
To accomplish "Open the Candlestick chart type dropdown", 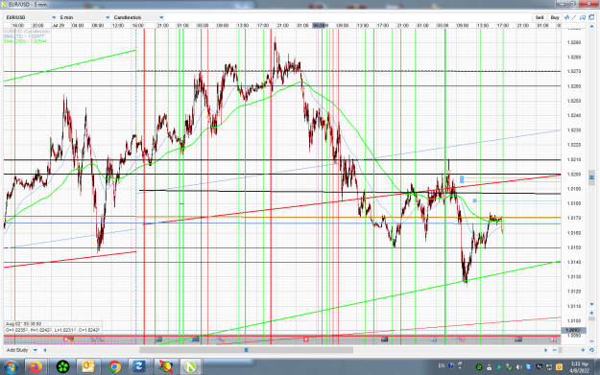I will [138, 17].
